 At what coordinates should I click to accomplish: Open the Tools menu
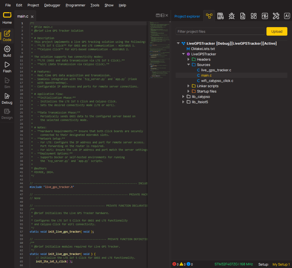(95, 5)
